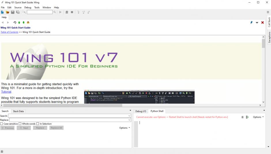The image size is (271, 154).
Task: Go to the help home page icon
Action: [x=28, y=22]
